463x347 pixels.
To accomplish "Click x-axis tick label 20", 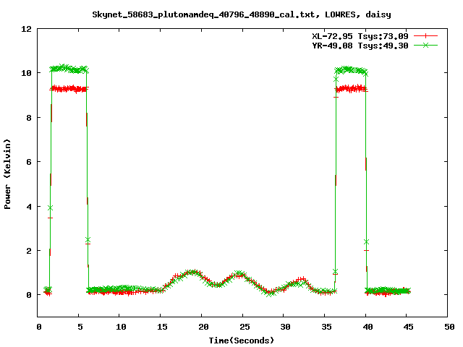I will coord(203,327).
